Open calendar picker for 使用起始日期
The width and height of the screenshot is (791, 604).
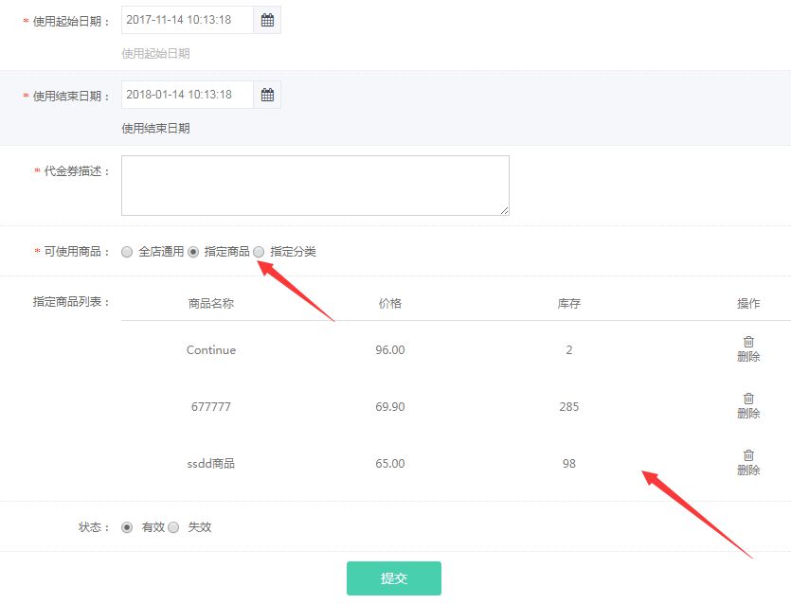[267, 20]
